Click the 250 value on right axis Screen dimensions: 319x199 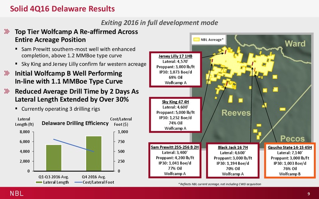(122, 161)
